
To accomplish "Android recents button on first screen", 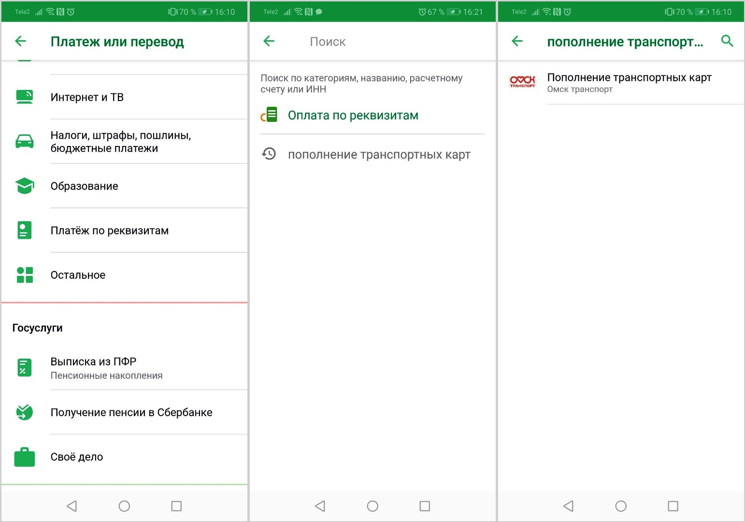I will click(176, 506).
